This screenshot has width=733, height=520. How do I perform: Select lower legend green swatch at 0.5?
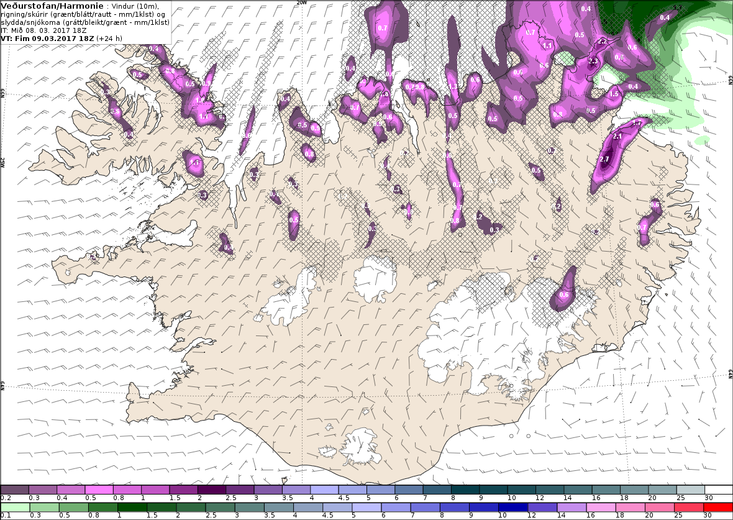click(74, 508)
